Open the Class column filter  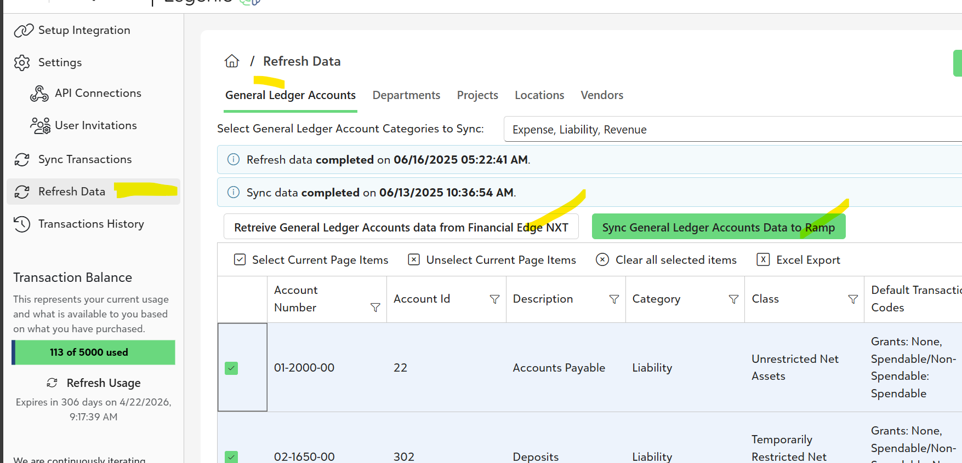pyautogui.click(x=853, y=299)
